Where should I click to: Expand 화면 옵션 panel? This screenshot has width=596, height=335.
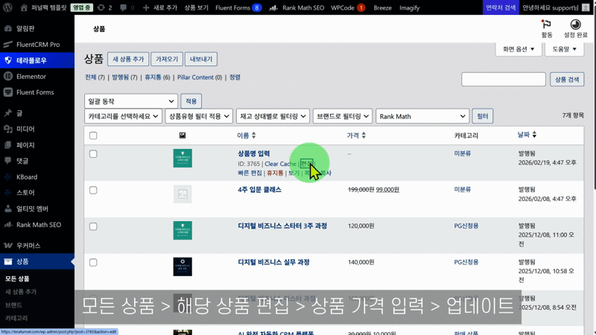pyautogui.click(x=519, y=49)
